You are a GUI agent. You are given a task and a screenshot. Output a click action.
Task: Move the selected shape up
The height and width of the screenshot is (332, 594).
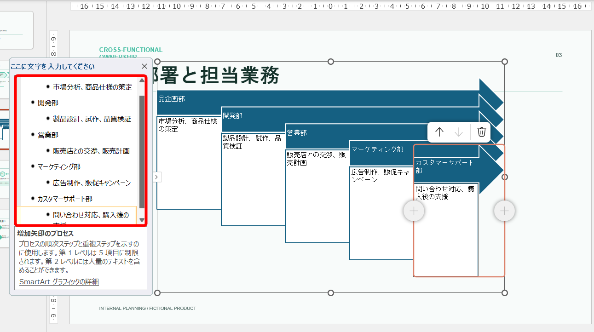click(439, 132)
